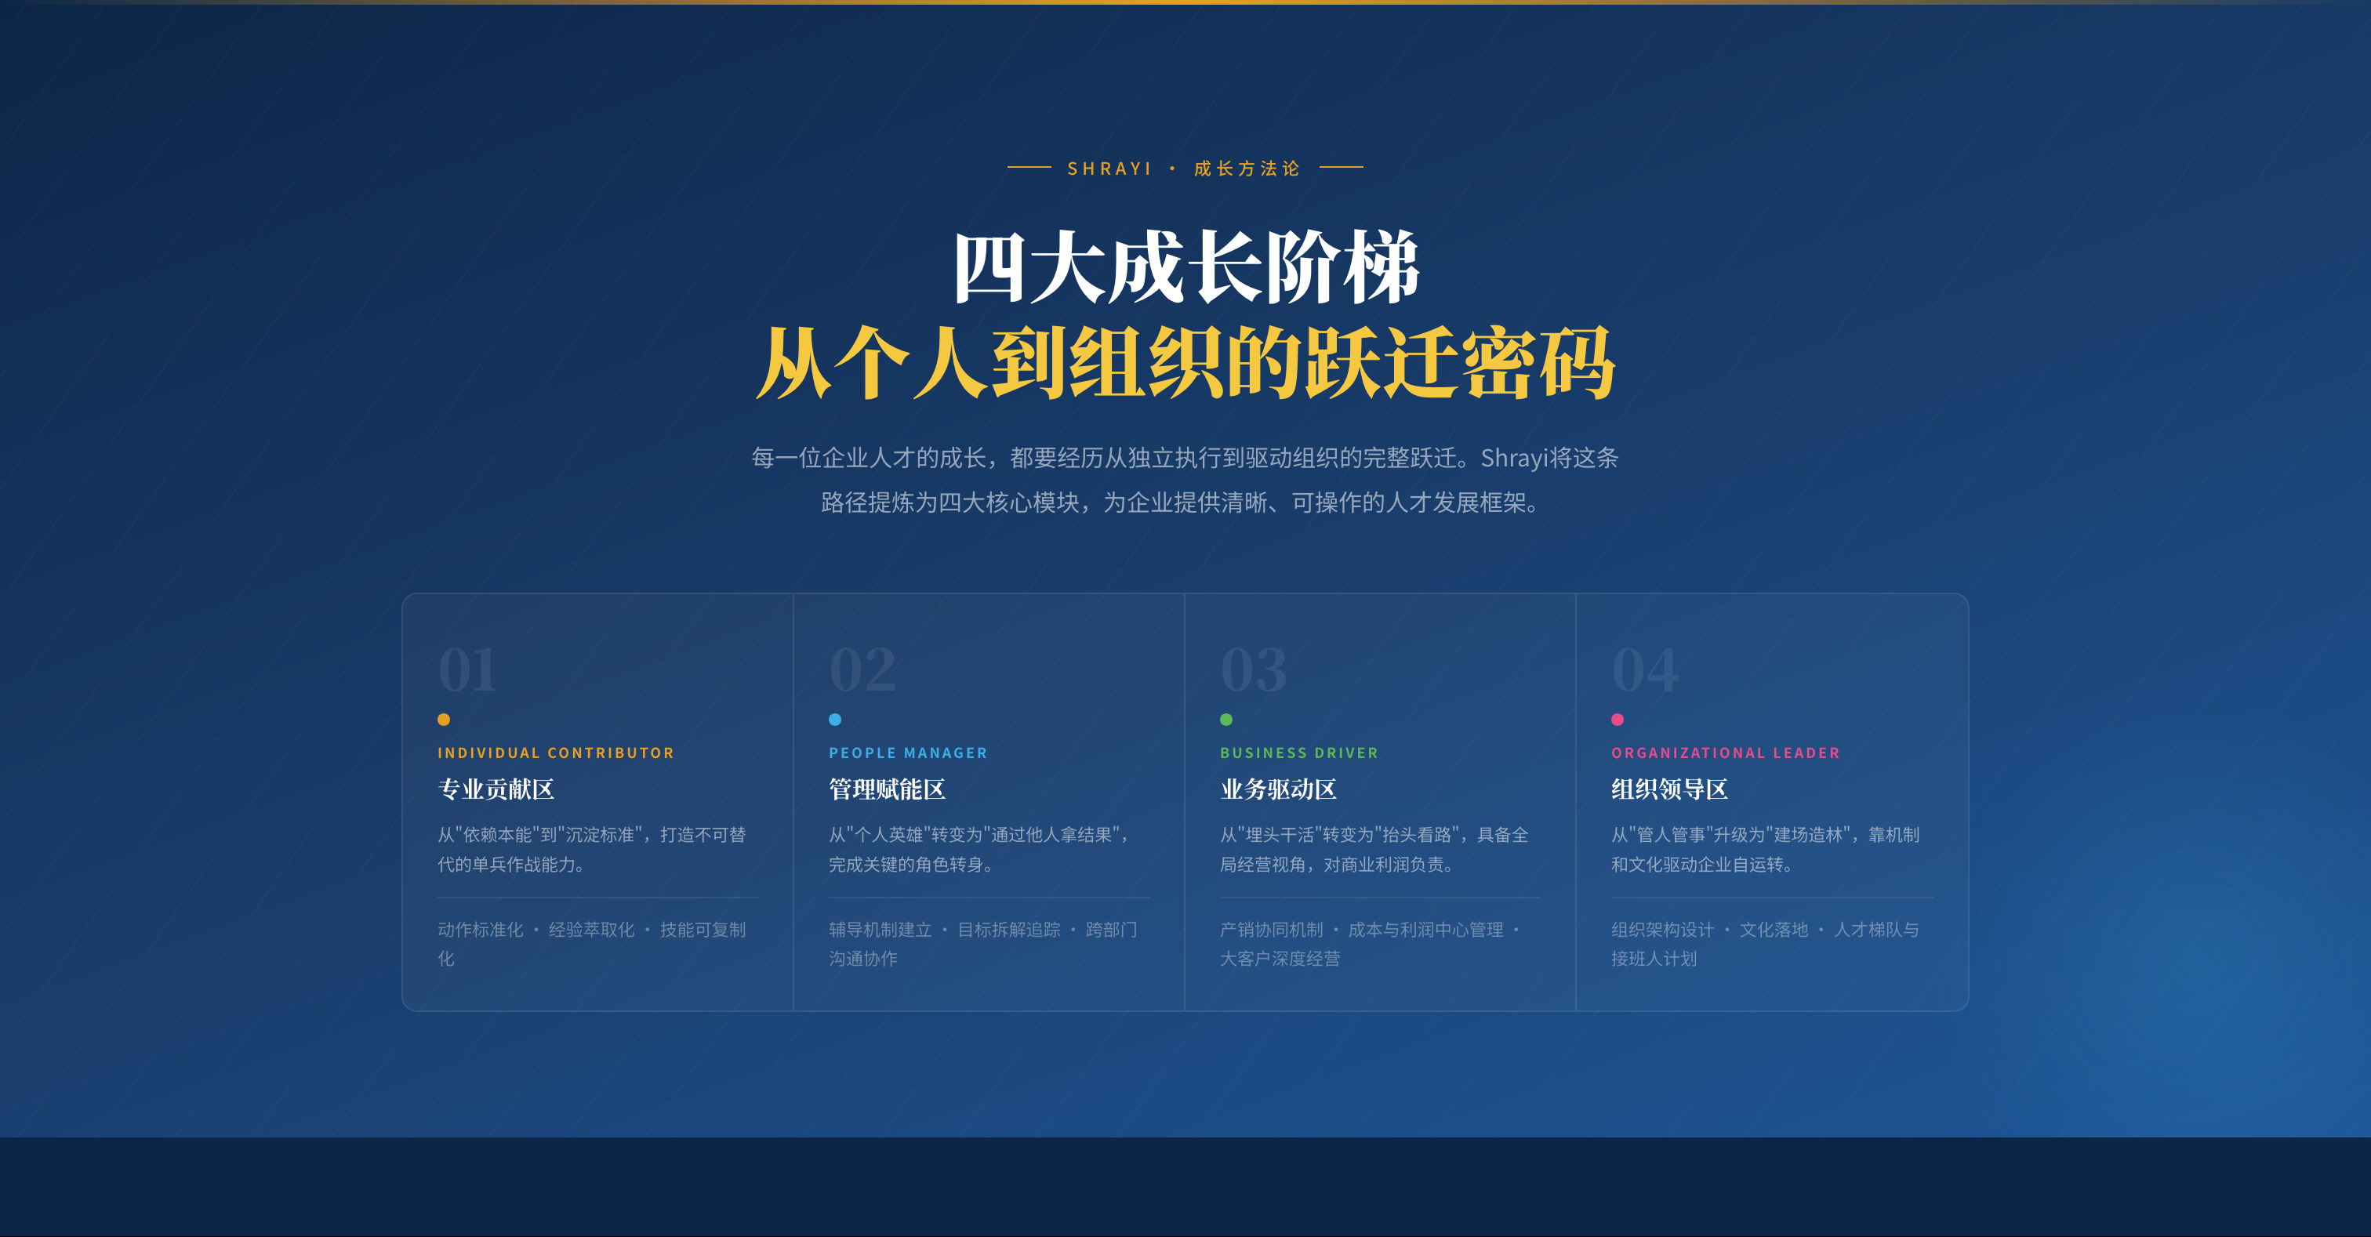Open the 业务驱动区 card title
The height and width of the screenshot is (1237, 2371).
point(1279,789)
